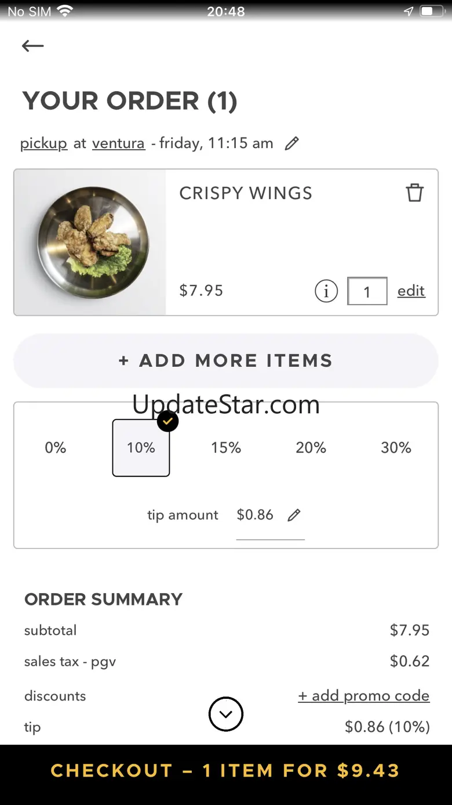
Task: Tap the location arrow status icon
Action: pos(409,11)
